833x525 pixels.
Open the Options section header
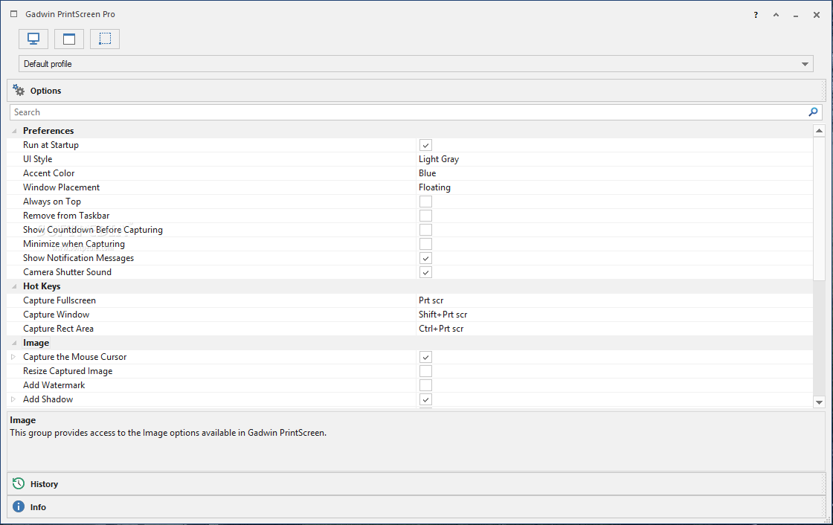click(416, 90)
